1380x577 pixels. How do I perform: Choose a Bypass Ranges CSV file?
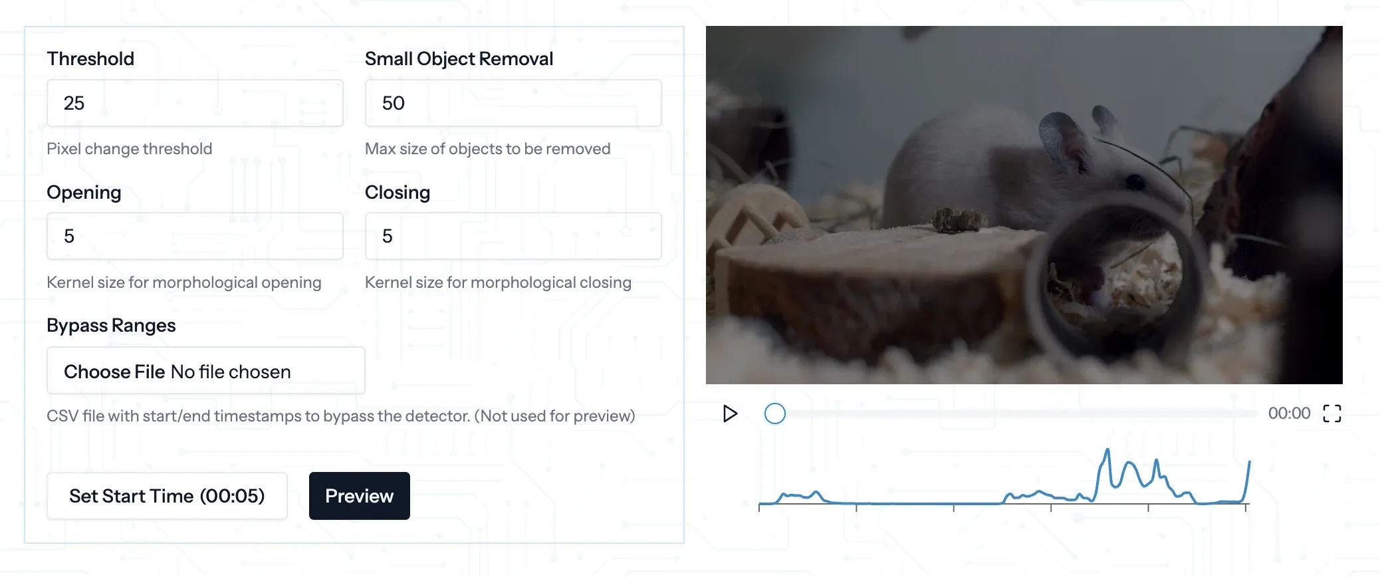pos(114,372)
